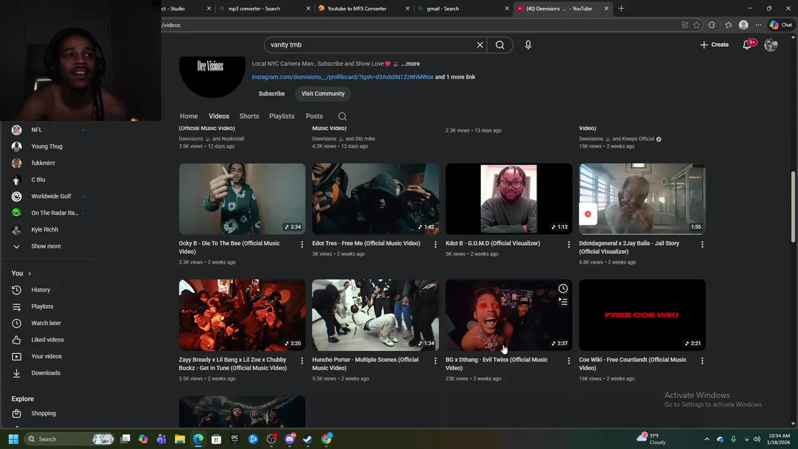
Task: Play Edot Tres Free Me thumbnail
Action: point(375,199)
